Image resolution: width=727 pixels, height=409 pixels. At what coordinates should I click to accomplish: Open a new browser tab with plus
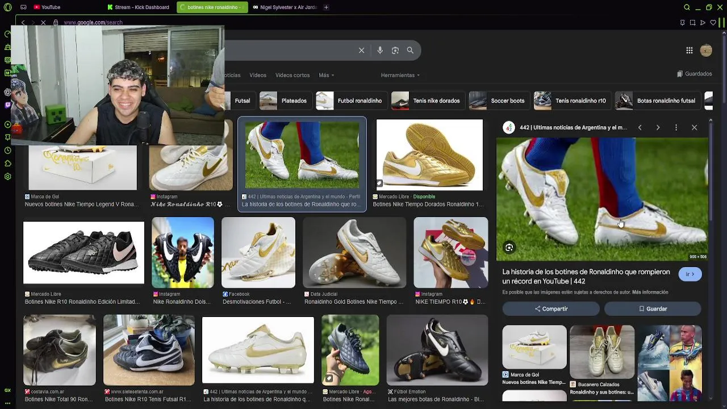(x=326, y=7)
